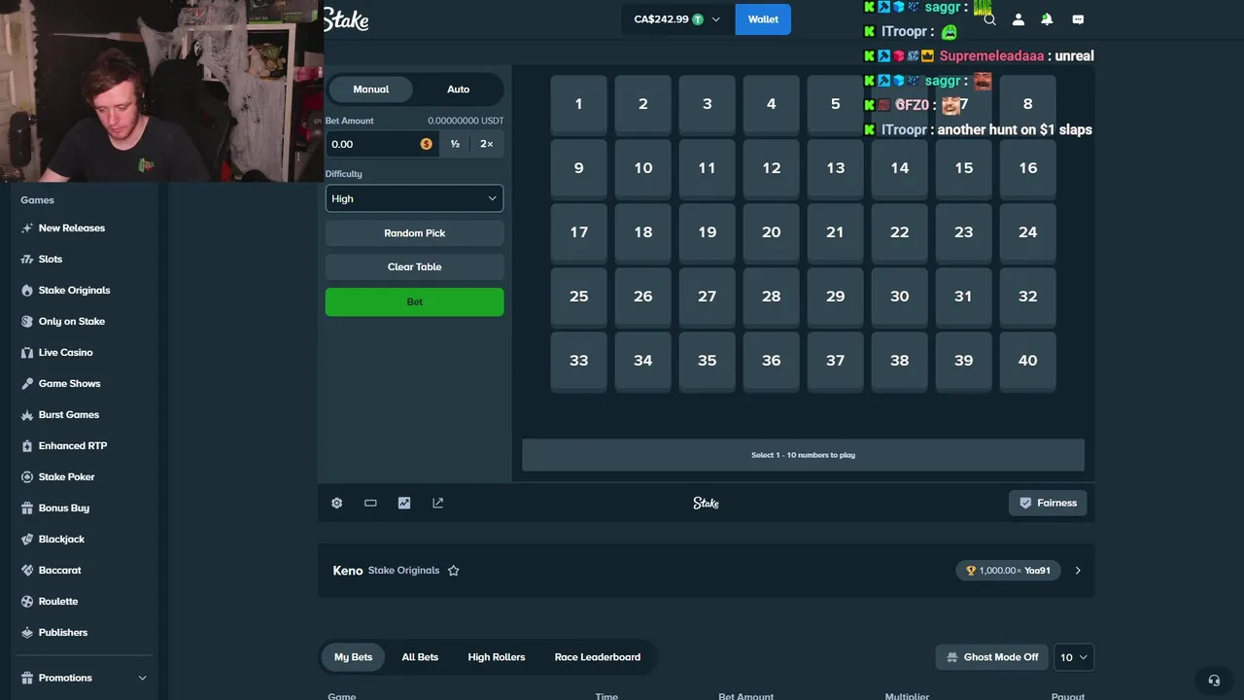This screenshot has height=700, width=1244.
Task: Open the user profile icon
Action: pos(1019,19)
